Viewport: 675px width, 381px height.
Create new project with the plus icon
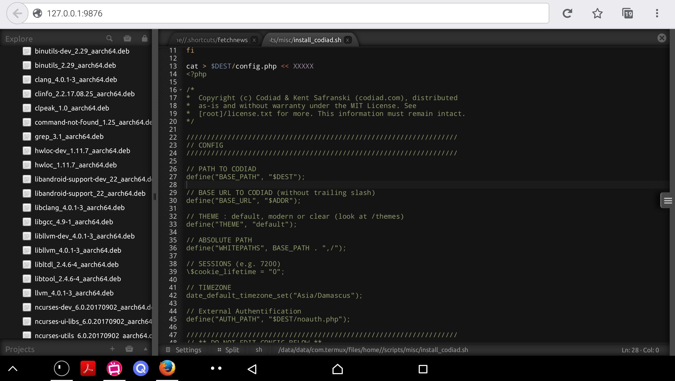[112, 349]
